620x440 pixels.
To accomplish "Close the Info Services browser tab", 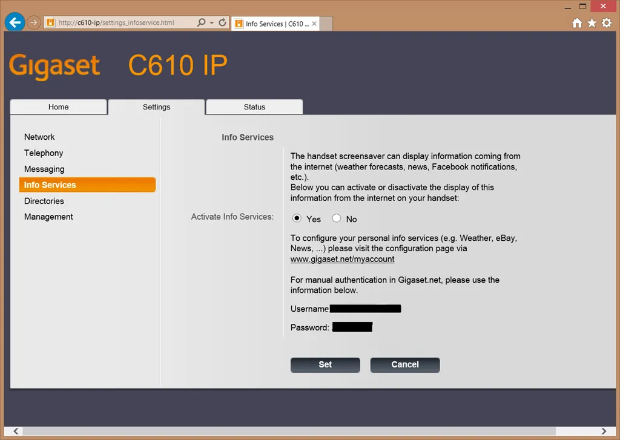I will pyautogui.click(x=314, y=24).
